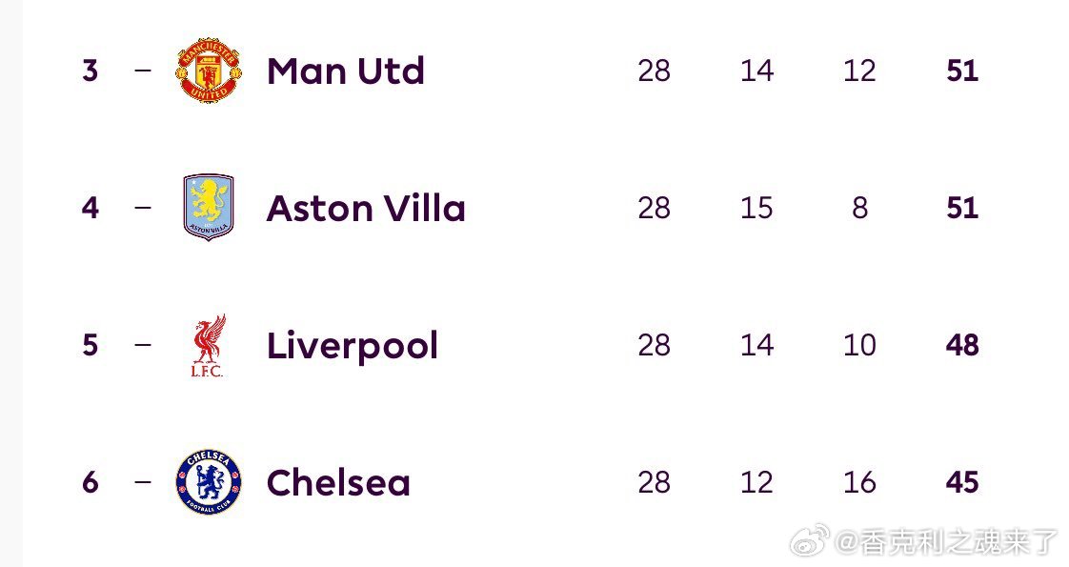
Task: Click Aston Villa's wins value 15
Action: point(756,208)
